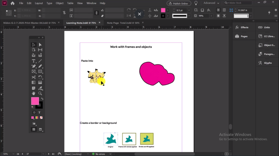This screenshot has width=279, height=156.
Task: Select the Zoom tool
Action: point(40,93)
